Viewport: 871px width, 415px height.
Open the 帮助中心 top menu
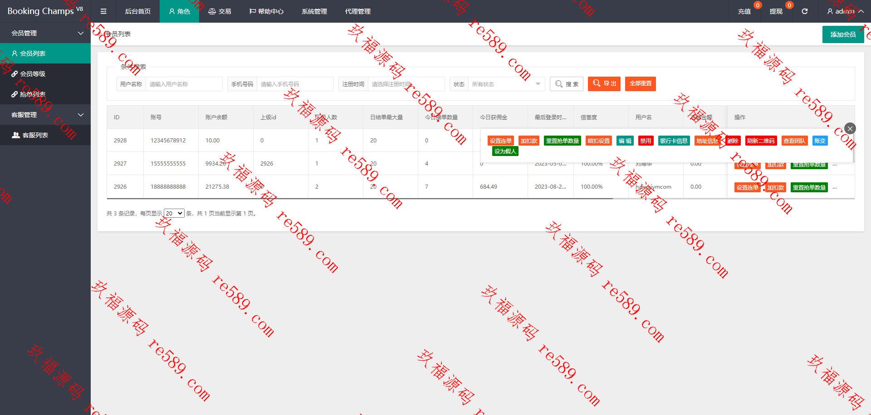pyautogui.click(x=266, y=11)
